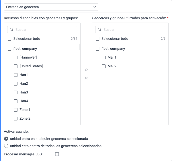Click the search magnifier in available list
Screen dimensions: 172x161
[12, 30]
